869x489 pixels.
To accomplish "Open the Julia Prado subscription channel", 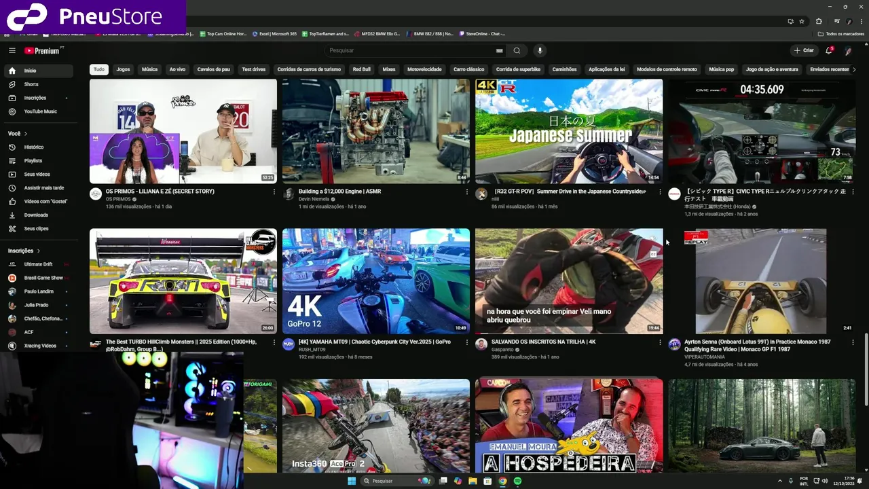I will [39, 305].
